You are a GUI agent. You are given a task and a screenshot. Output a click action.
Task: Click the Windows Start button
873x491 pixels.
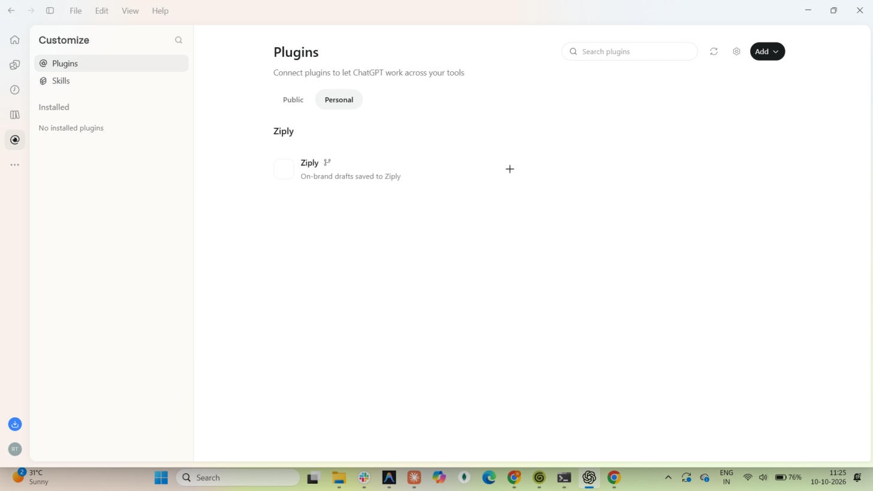click(x=161, y=478)
